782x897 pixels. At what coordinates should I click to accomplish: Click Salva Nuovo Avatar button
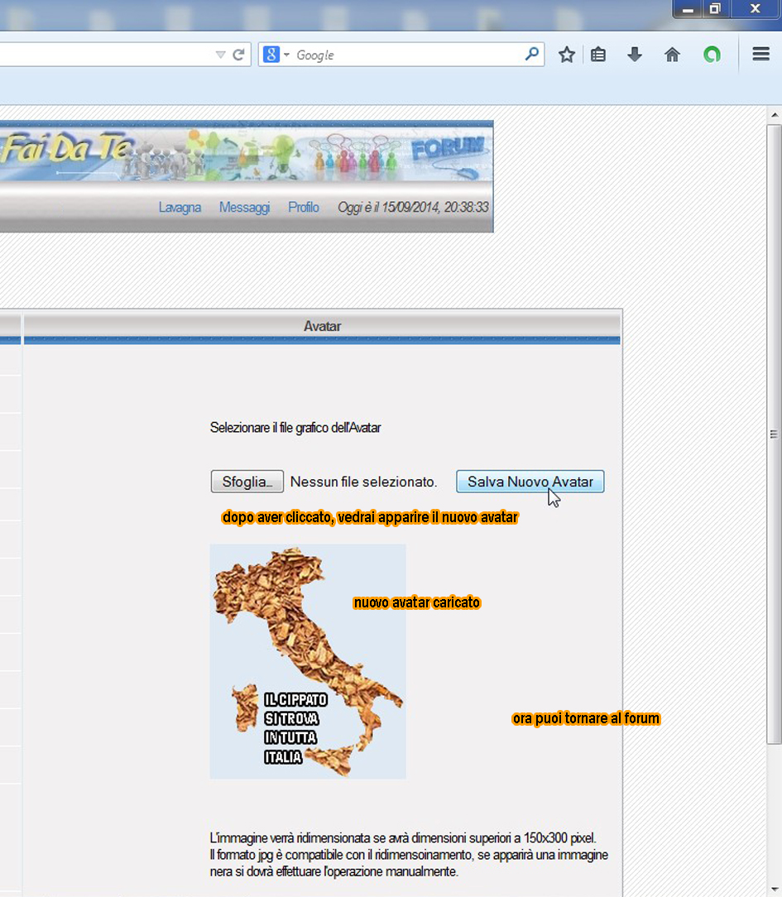pyautogui.click(x=530, y=482)
